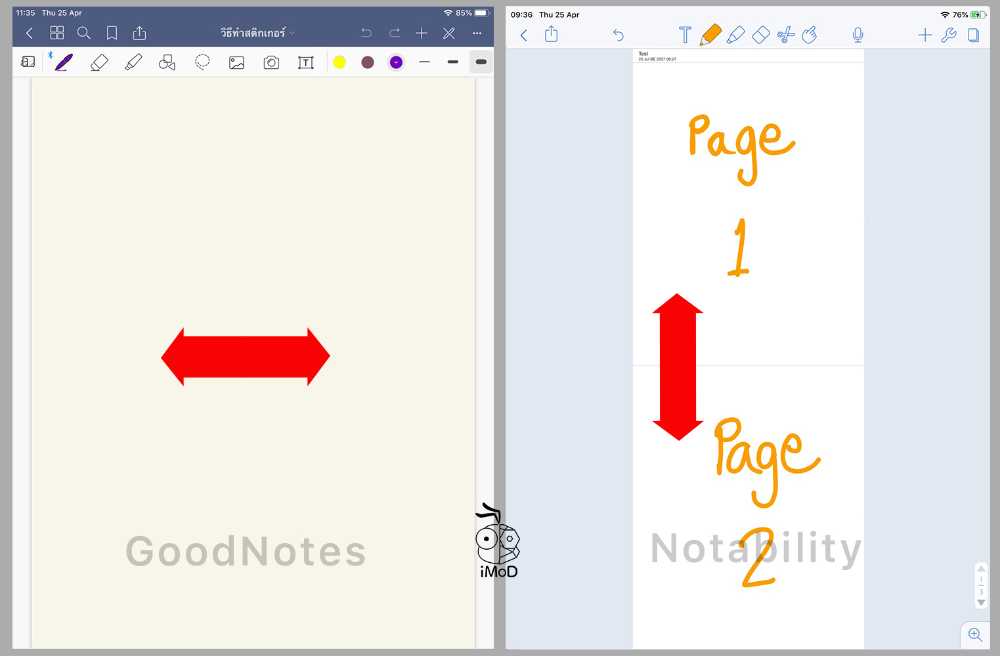Toggle the thickest stroke width option

tap(481, 62)
